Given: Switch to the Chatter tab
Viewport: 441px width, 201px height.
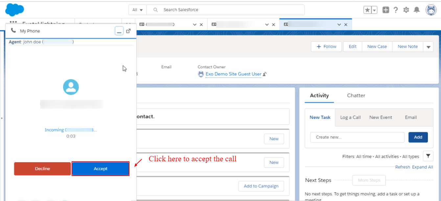Looking at the screenshot, I should pos(356,96).
